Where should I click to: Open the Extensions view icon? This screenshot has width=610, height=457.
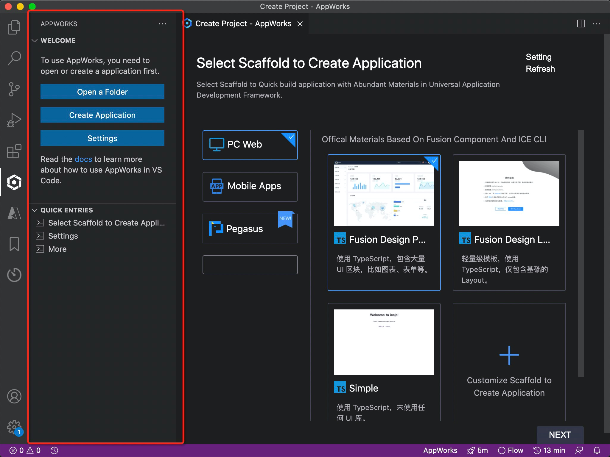(14, 151)
